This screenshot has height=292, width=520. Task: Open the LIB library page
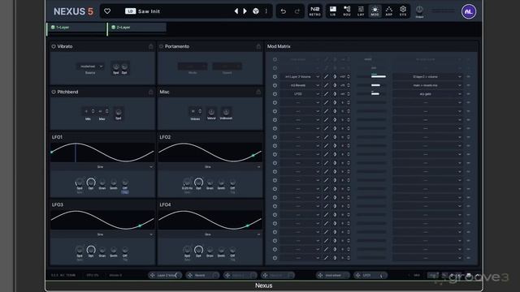tap(332, 11)
